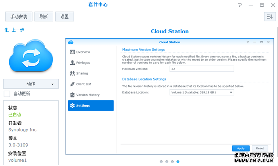Show the third screenshot via pagination dot
This screenshot has height=166, width=278.
click(172, 162)
